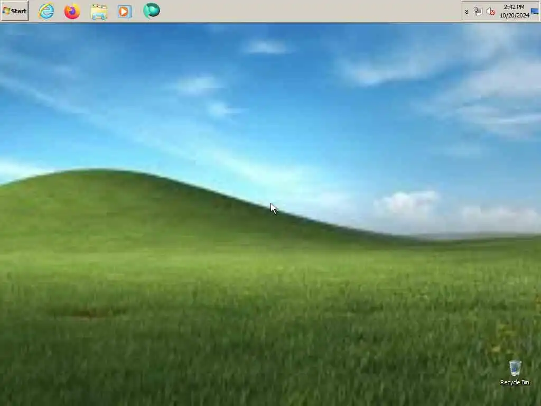
Task: Open the network connection tray icon
Action: [x=478, y=12]
